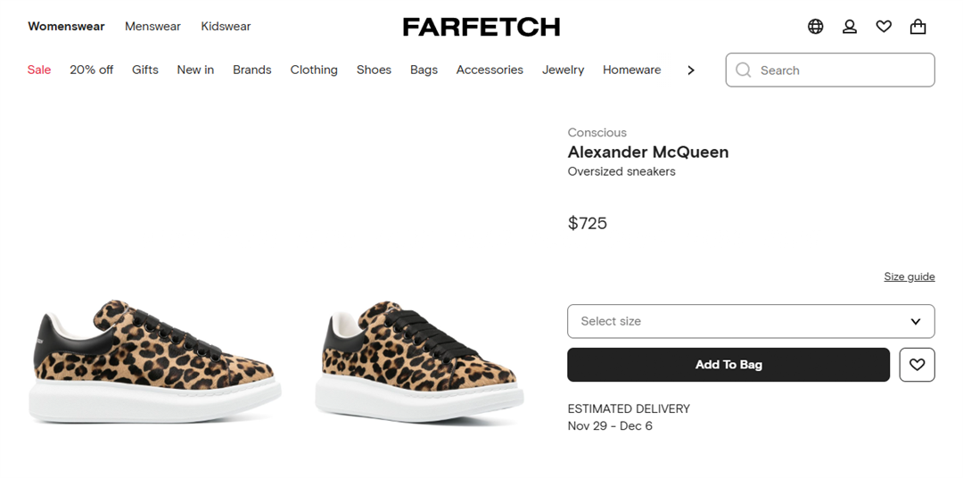Click the search magnifier icon
The width and height of the screenshot is (963, 478).
click(744, 70)
